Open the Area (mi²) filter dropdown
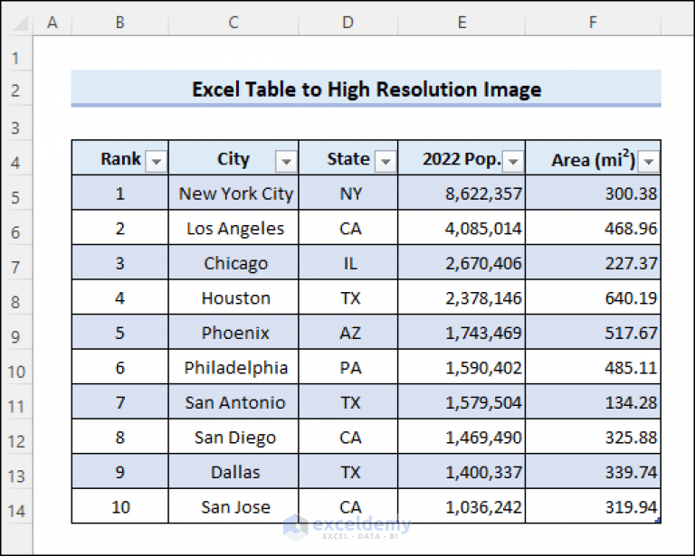695x556 pixels. (x=649, y=162)
